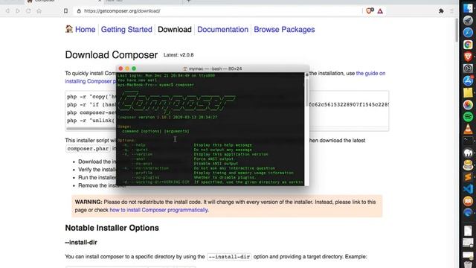Launch VLC cone icon in dock

coord(468,129)
